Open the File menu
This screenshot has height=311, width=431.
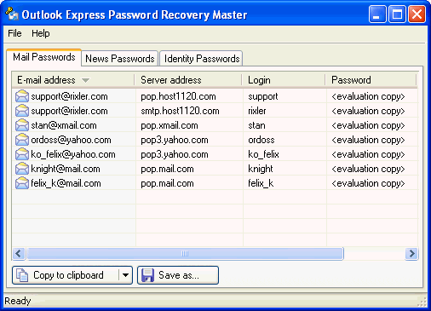[x=14, y=33]
